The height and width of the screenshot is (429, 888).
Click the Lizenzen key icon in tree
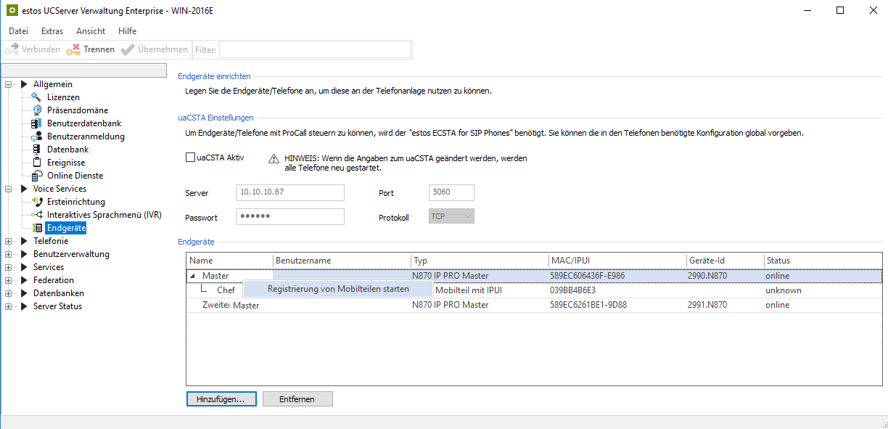click(37, 97)
